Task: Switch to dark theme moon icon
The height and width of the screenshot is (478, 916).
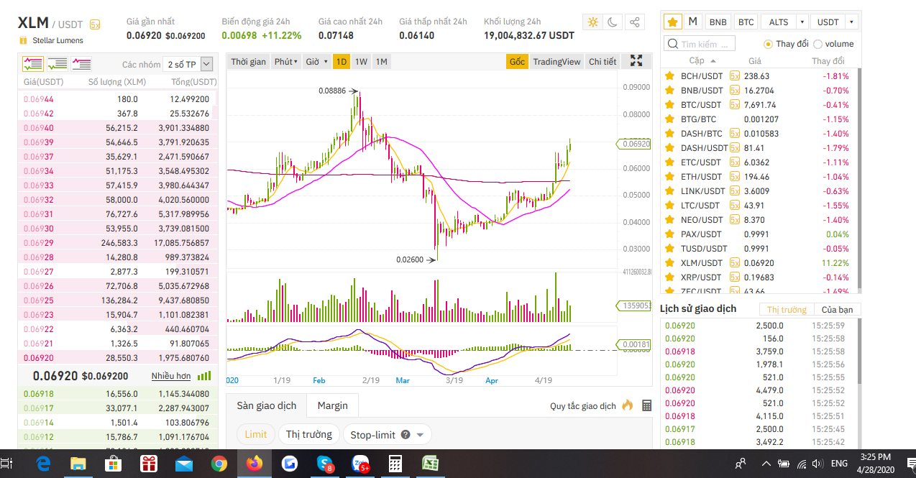Action: (613, 22)
